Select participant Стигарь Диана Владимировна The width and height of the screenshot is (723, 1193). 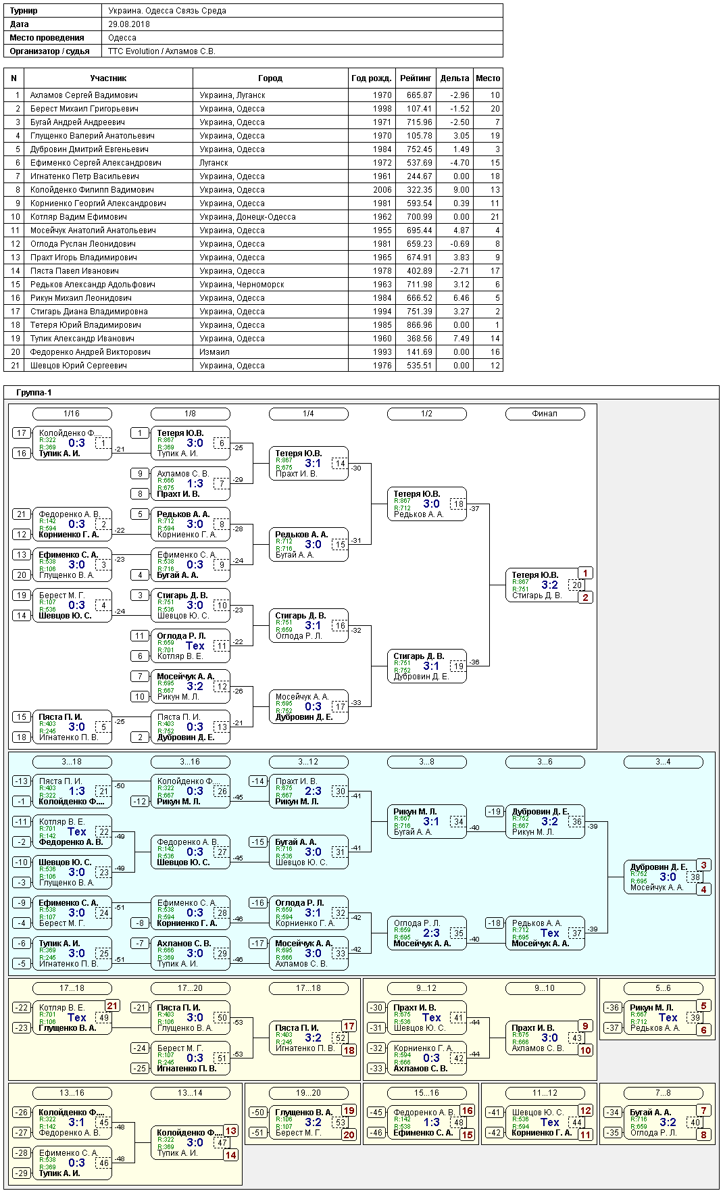click(x=89, y=312)
